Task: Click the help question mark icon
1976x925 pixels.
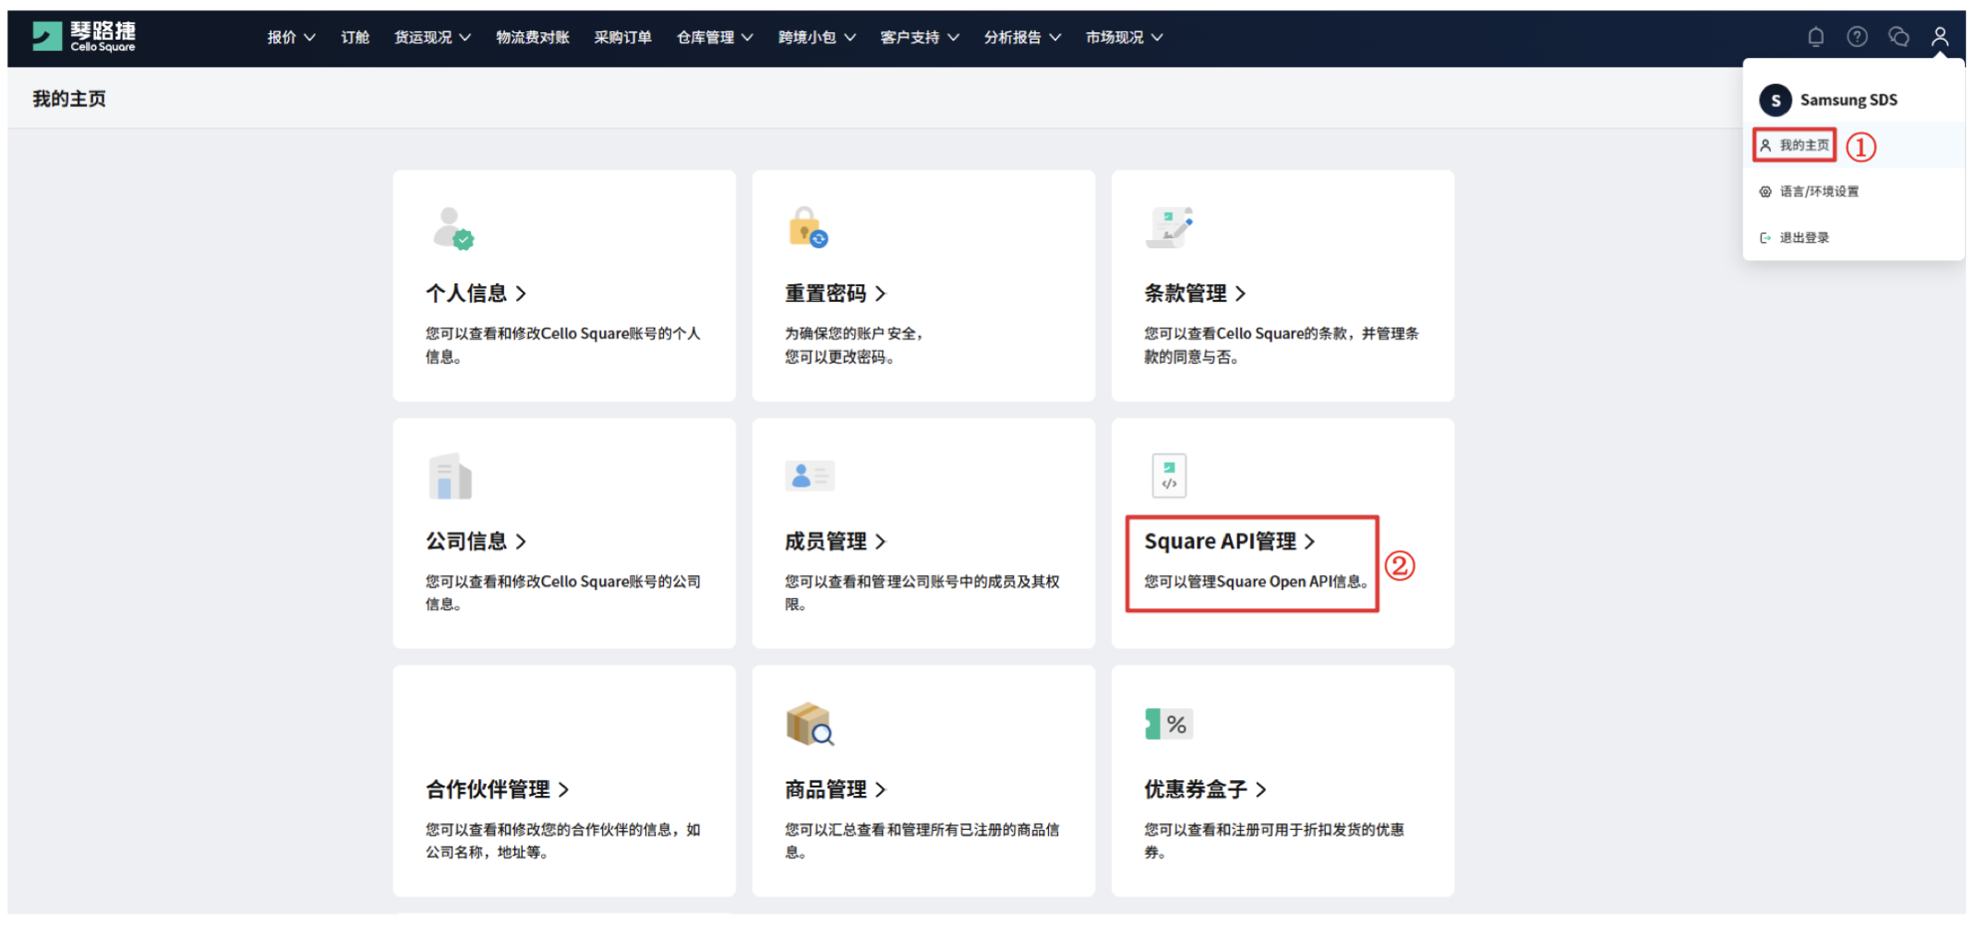Action: pos(1857,37)
